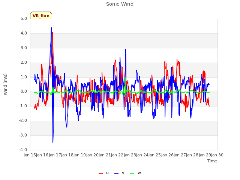Click the blue v minimum near -3.5

[x=53, y=142]
